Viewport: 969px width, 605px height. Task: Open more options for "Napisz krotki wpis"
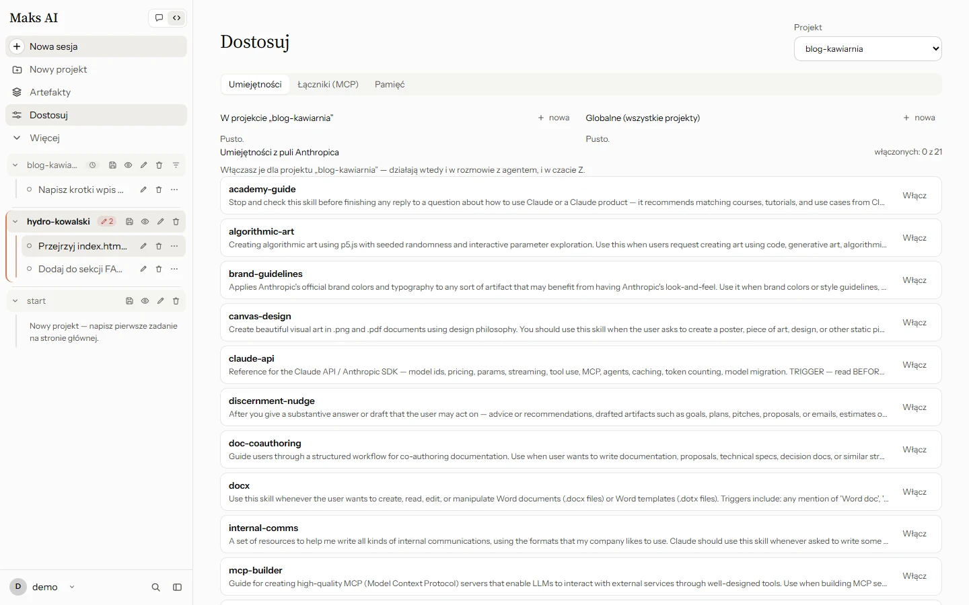(174, 190)
